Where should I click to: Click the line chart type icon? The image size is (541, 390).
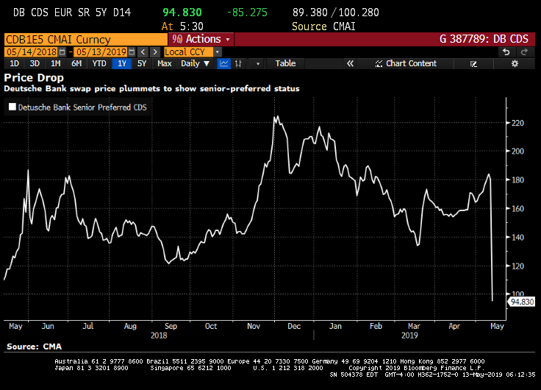pos(223,63)
